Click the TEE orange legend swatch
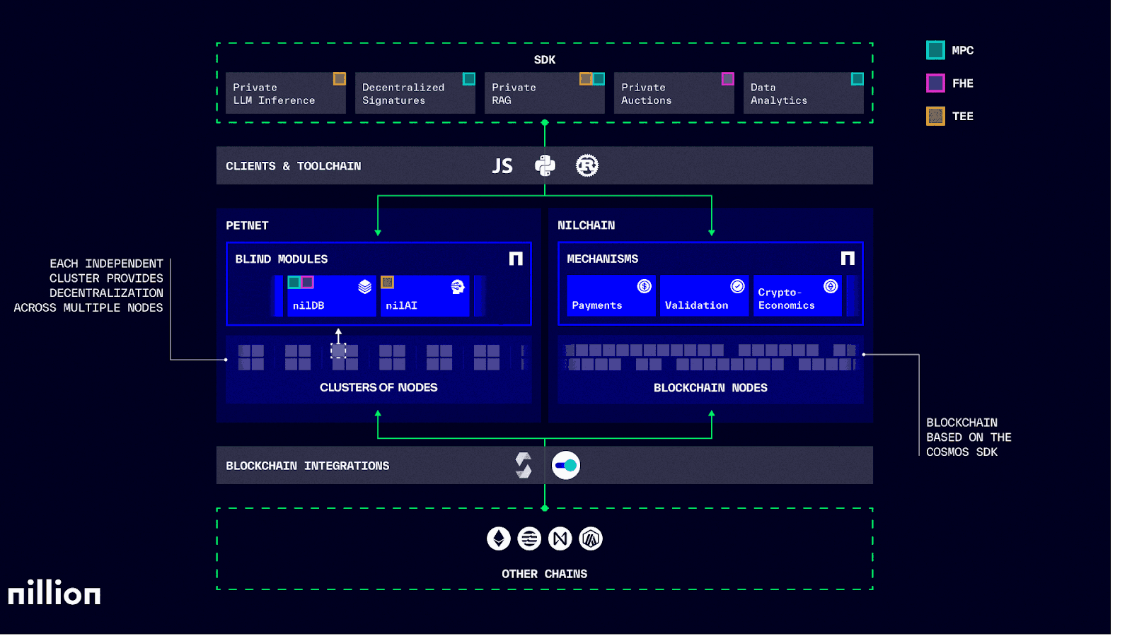This screenshot has height=636, width=1132. pos(935,116)
